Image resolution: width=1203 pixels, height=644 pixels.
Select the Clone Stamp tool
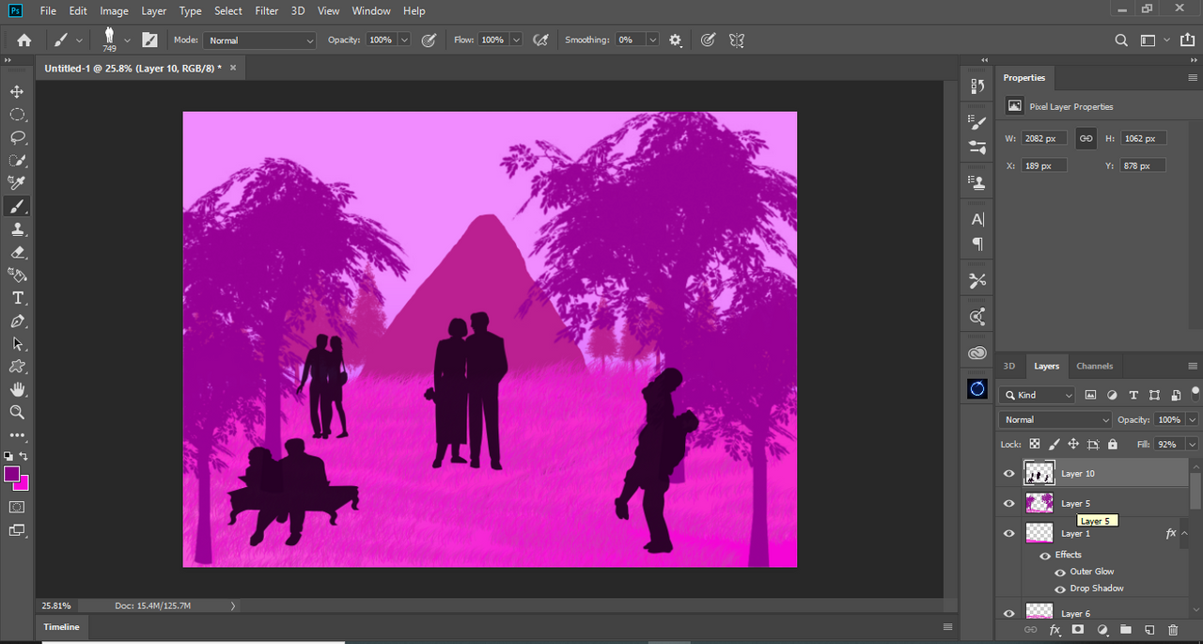pos(17,228)
